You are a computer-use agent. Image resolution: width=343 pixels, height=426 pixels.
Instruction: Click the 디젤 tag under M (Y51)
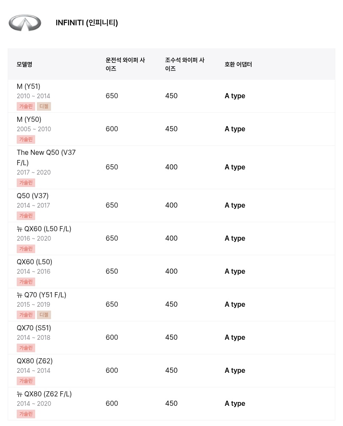pyautogui.click(x=44, y=106)
